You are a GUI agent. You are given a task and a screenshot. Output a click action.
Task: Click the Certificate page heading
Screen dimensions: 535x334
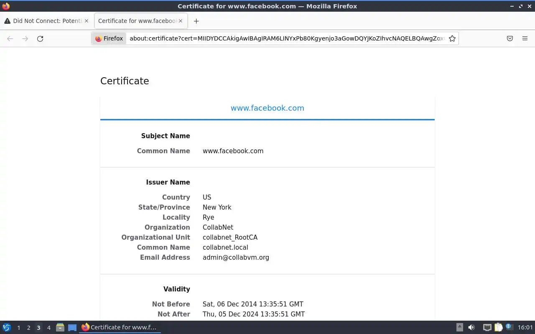coord(125,81)
